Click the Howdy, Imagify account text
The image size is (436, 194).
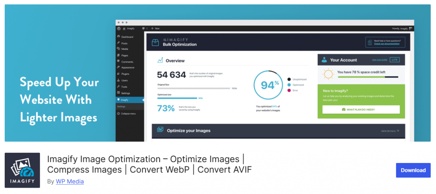[400, 28]
